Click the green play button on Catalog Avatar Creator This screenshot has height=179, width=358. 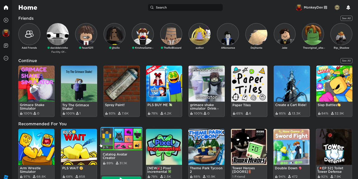[121, 178]
